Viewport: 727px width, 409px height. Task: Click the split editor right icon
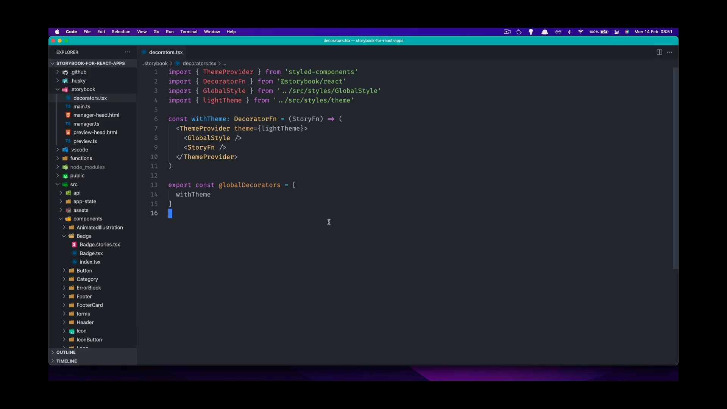tap(659, 52)
